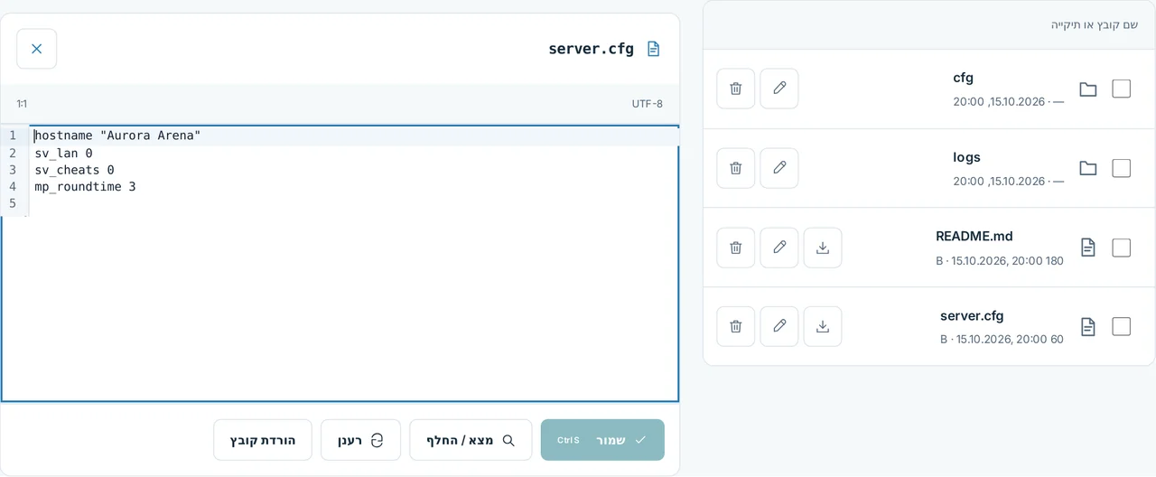The image size is (1156, 477).
Task: Click the logs folder icon
Action: tap(1088, 168)
